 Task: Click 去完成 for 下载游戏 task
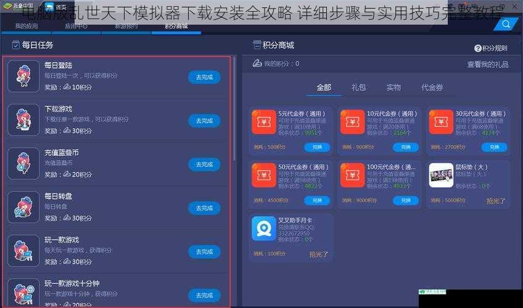pyautogui.click(x=204, y=121)
